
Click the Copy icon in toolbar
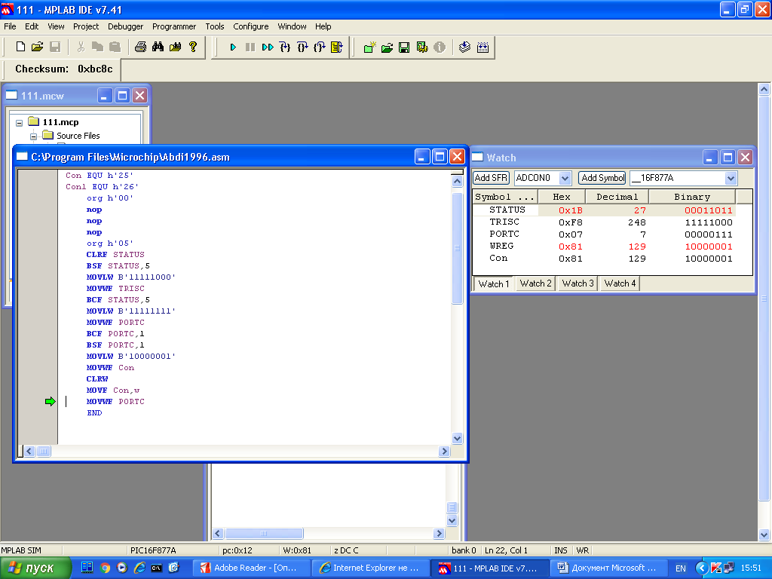click(x=97, y=47)
